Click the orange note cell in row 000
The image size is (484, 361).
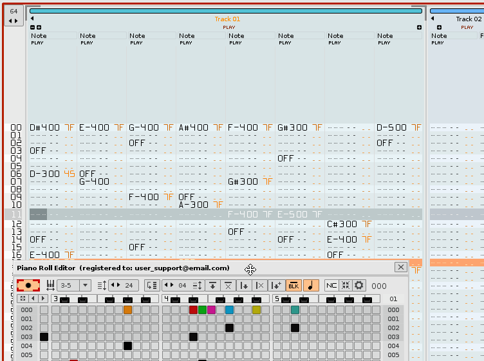tap(127, 310)
